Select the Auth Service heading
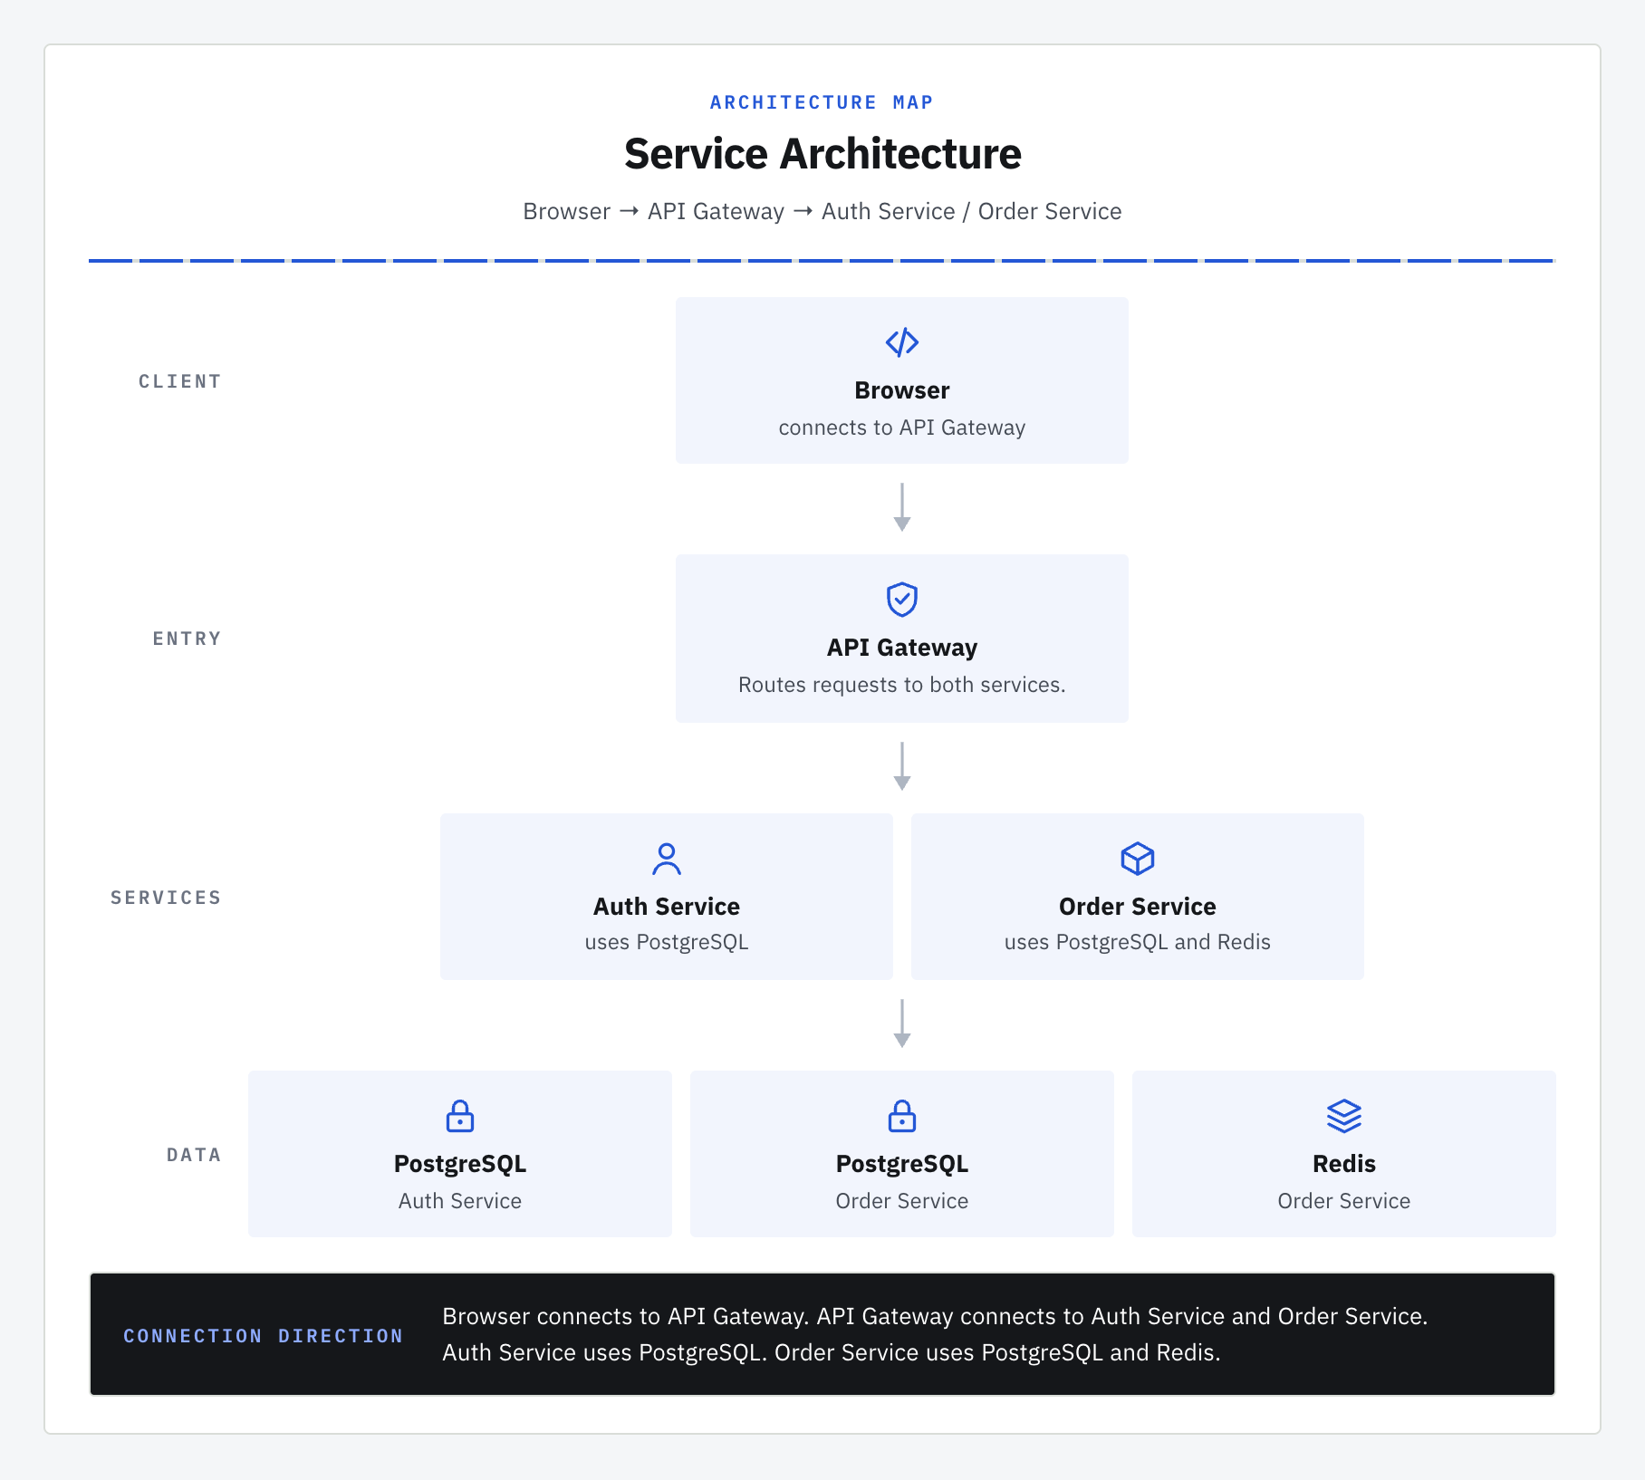This screenshot has height=1480, width=1645. tap(667, 907)
